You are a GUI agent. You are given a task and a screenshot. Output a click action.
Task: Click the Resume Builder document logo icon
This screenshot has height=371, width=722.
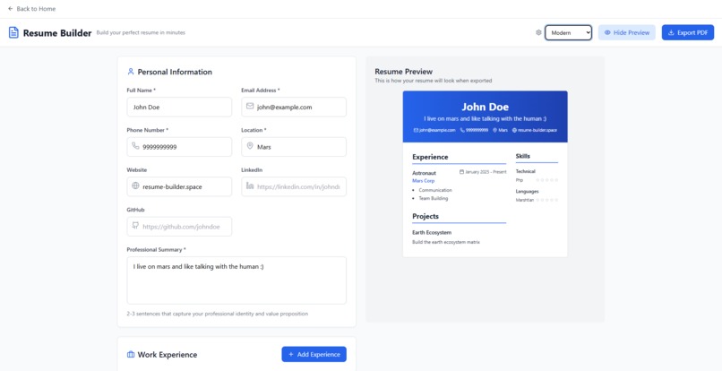[13, 33]
